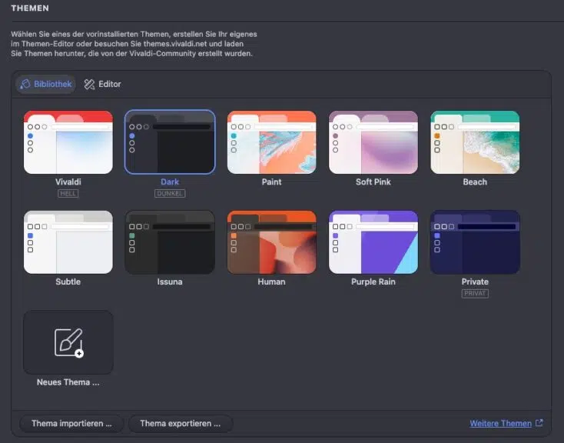Click the Neues Thema ... label
The width and height of the screenshot is (564, 443).
pos(68,382)
